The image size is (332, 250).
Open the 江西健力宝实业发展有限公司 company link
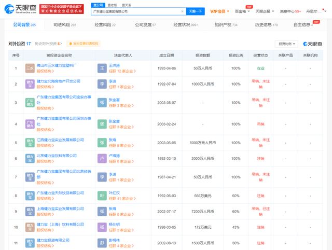click(x=60, y=140)
